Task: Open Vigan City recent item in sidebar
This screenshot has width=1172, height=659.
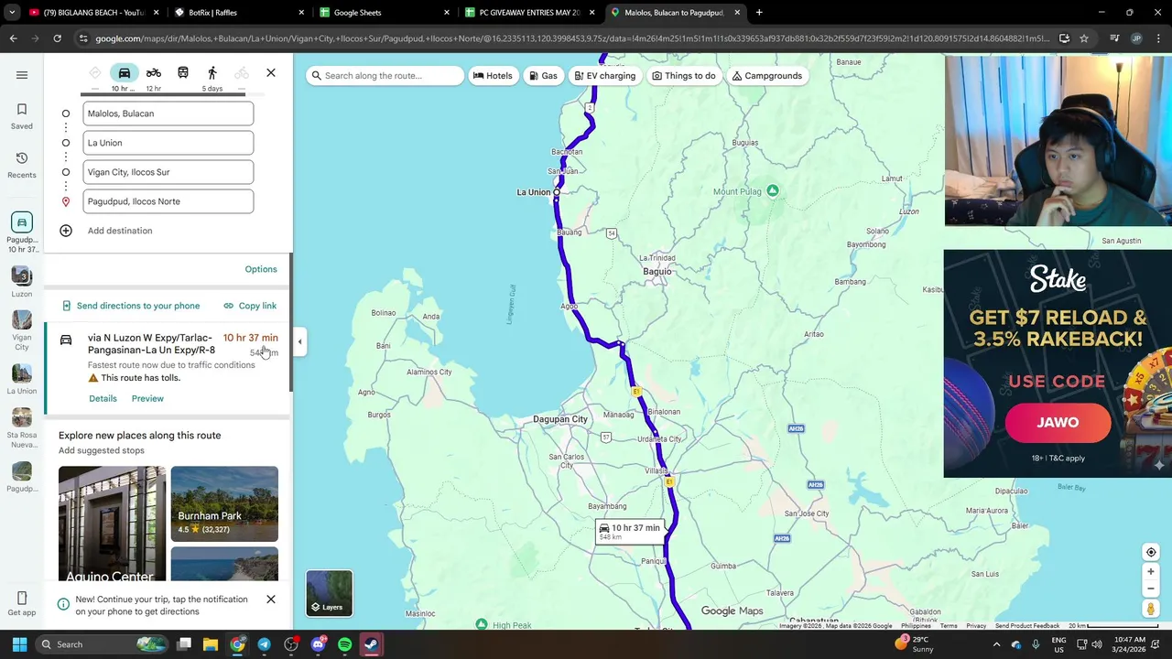Action: pyautogui.click(x=22, y=329)
